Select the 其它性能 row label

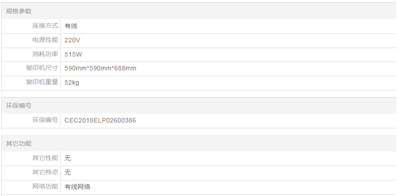click(x=45, y=158)
